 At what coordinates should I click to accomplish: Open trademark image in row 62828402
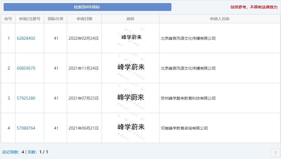(x=131, y=37)
